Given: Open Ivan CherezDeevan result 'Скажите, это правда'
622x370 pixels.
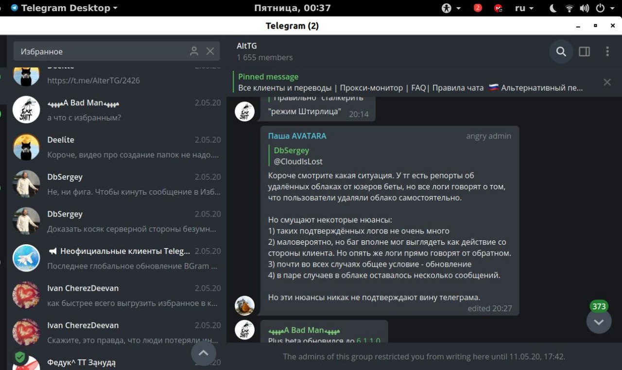Looking at the screenshot, I should (x=117, y=333).
